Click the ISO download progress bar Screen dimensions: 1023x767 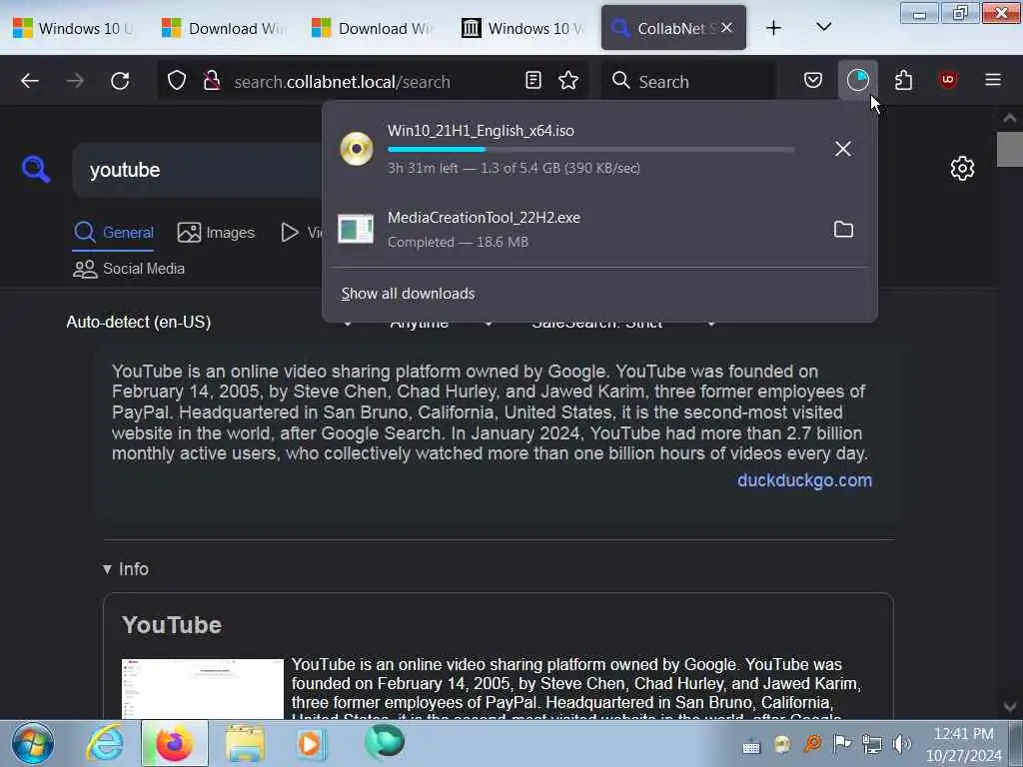coord(591,150)
